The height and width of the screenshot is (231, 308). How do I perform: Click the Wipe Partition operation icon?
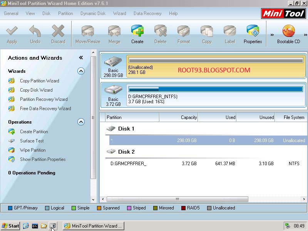pos(12,150)
